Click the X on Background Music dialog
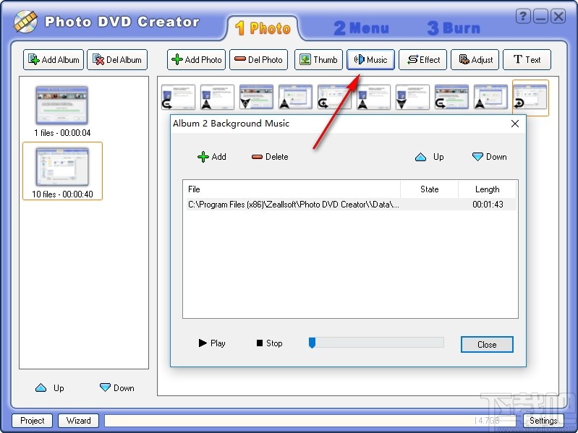Screen dimensions: 578x433 point(515,124)
